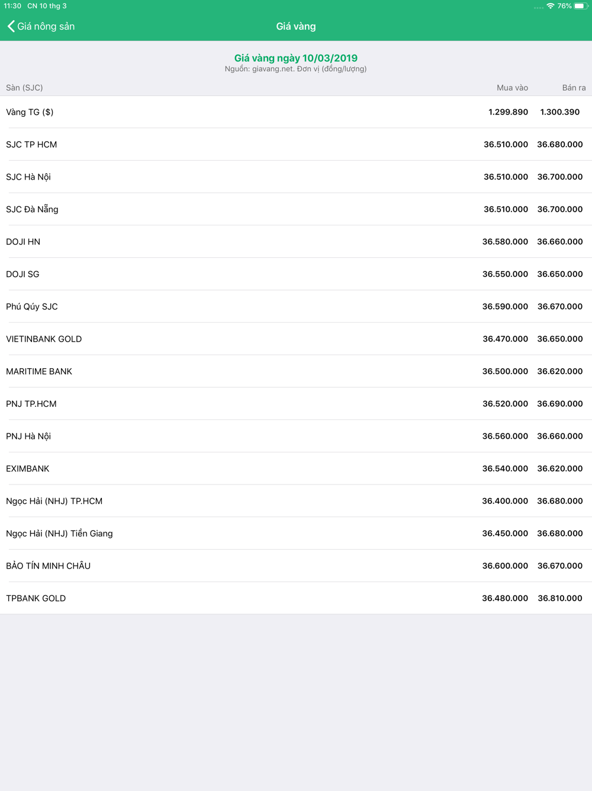This screenshot has width=592, height=791.
Task: Open the SJC TP HCM row
Action: click(296, 145)
